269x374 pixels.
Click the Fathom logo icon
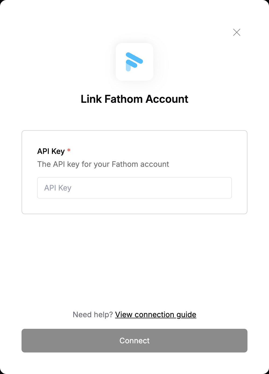coord(134,62)
